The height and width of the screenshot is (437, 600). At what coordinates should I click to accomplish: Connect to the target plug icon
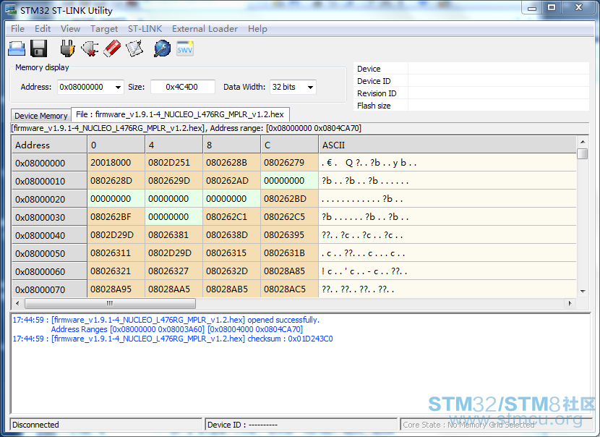[x=68, y=48]
